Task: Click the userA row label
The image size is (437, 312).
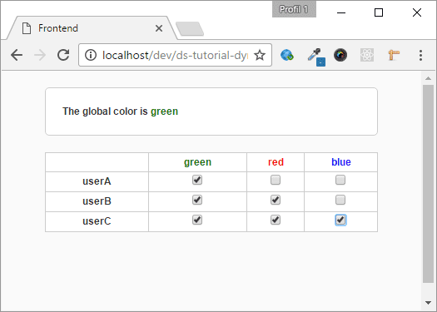Action: 97,181
